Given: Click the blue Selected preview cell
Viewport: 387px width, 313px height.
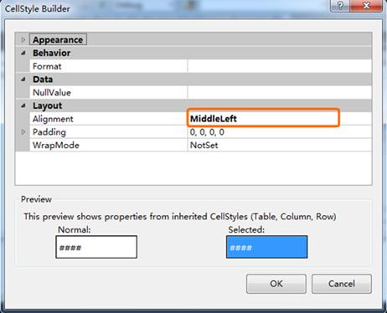Looking at the screenshot, I should 266,247.
